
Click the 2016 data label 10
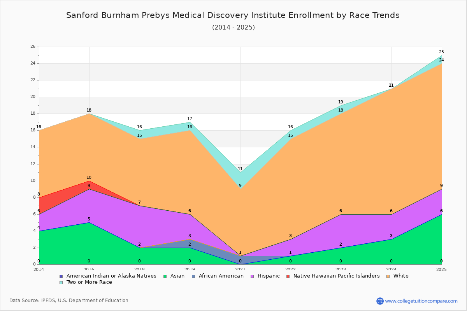tap(89, 178)
